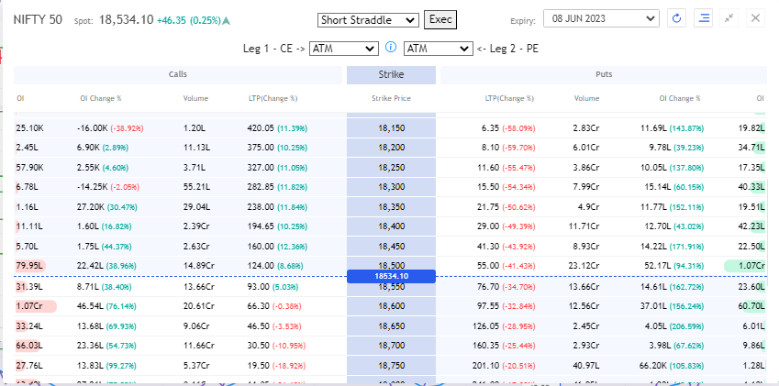779x386 pixels.
Task: Open the expiry date 08 JUN 2023 dropdown
Action: (x=601, y=19)
